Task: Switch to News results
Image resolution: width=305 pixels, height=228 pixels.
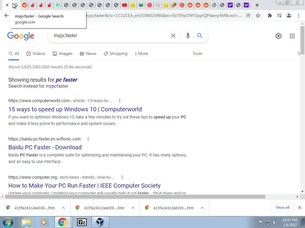Action: pos(88,54)
